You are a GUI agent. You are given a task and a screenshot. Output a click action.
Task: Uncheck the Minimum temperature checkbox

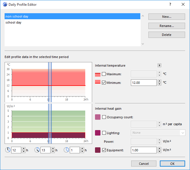tap(104, 83)
